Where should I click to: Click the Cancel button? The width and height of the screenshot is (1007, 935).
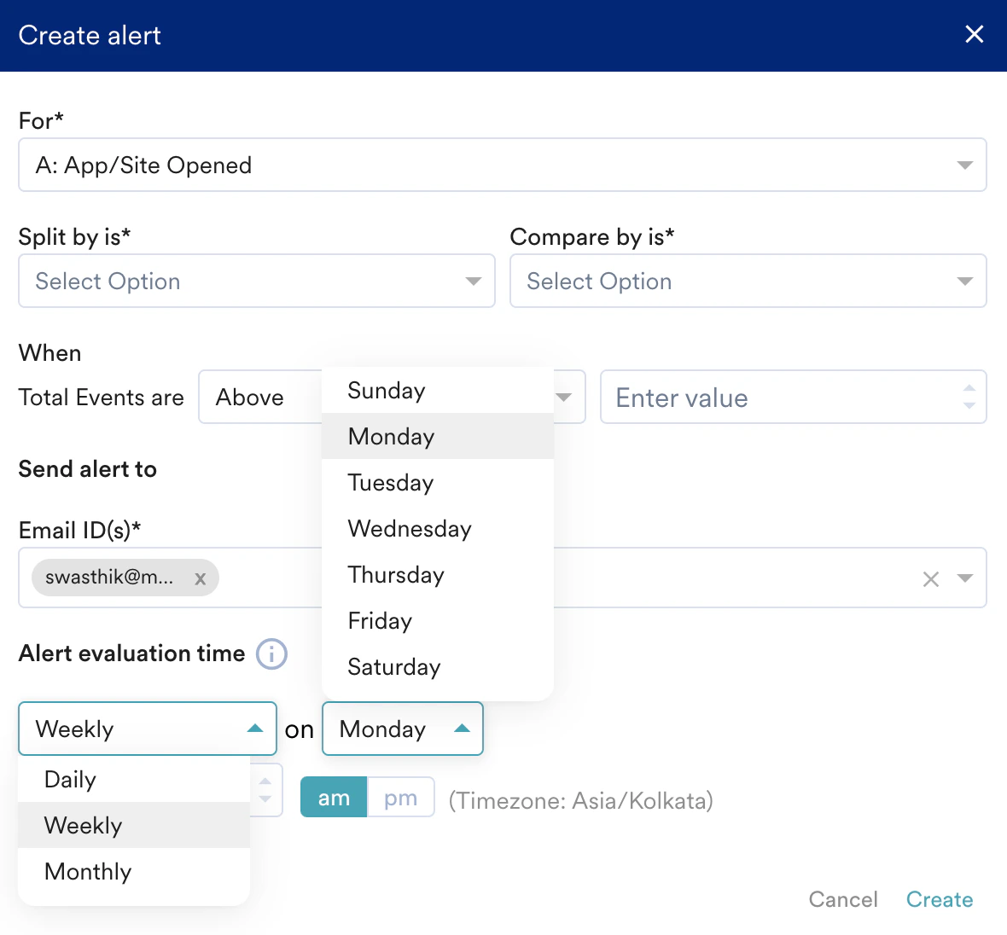(x=842, y=899)
